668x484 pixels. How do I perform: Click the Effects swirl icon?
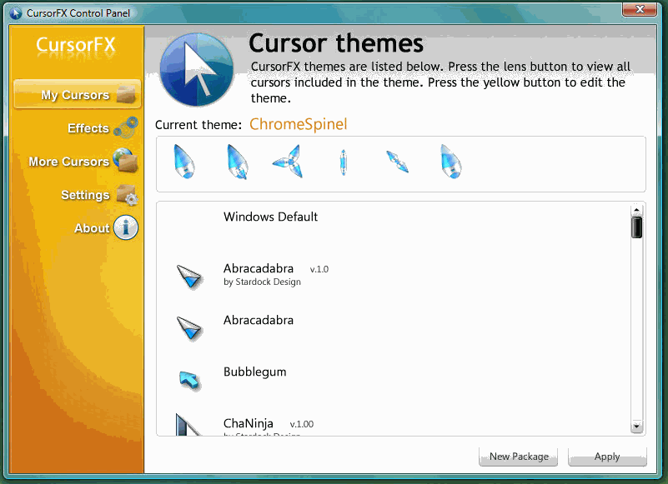point(126,127)
